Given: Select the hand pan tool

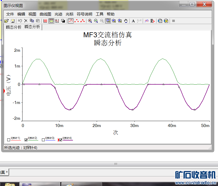Looking at the screenshot, I should (x=126, y=21).
